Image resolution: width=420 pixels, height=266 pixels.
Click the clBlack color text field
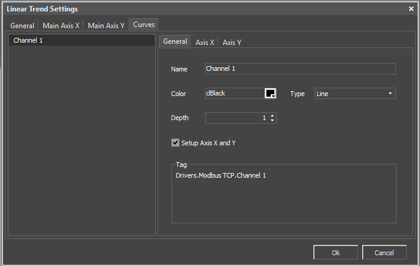click(235, 93)
